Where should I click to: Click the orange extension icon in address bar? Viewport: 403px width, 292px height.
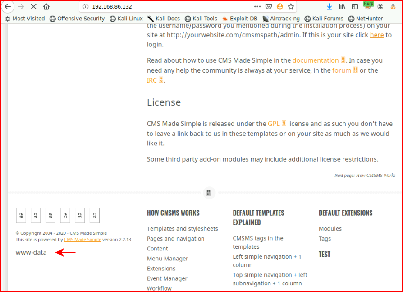pyautogui.click(x=279, y=6)
